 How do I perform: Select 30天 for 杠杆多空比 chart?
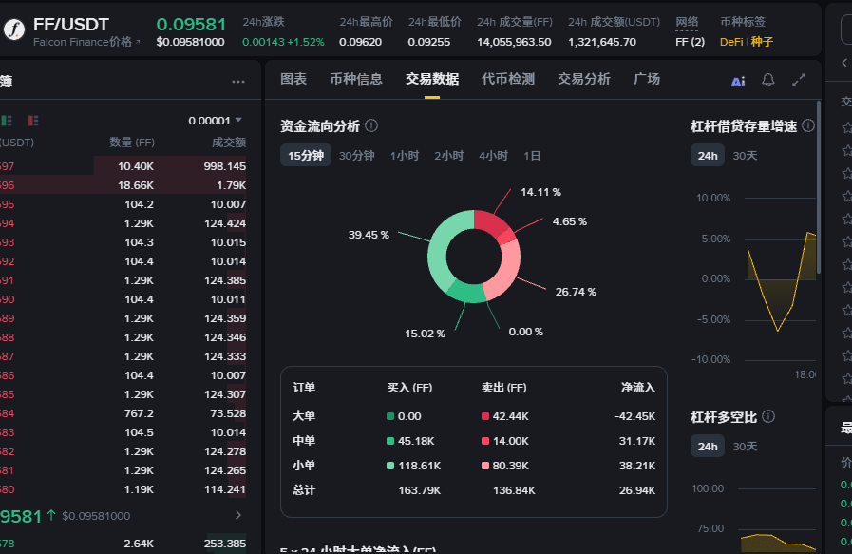click(x=745, y=447)
